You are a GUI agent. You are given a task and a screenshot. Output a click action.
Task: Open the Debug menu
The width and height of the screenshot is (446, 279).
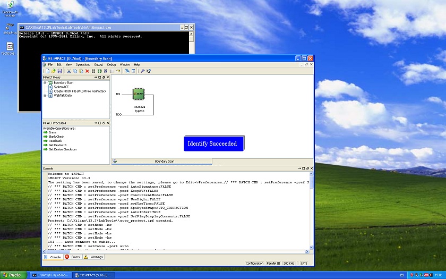[111, 64]
